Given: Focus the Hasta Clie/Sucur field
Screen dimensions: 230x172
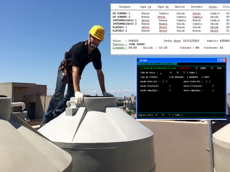Looking at the screenshot, I should coord(212,86).
